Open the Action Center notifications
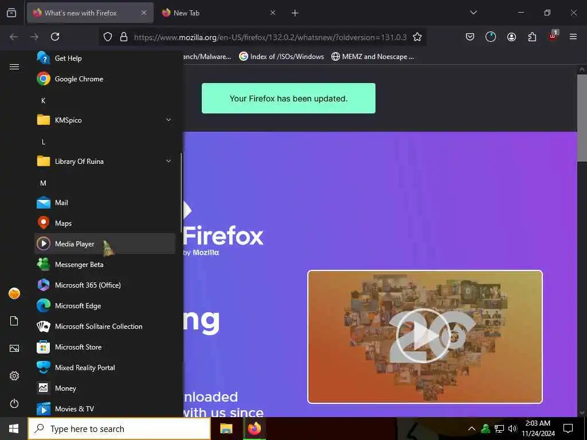Viewport: 587px width, 440px height. pos(568,429)
